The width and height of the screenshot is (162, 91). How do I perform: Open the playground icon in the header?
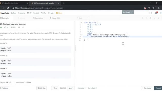[x=150, y=13]
